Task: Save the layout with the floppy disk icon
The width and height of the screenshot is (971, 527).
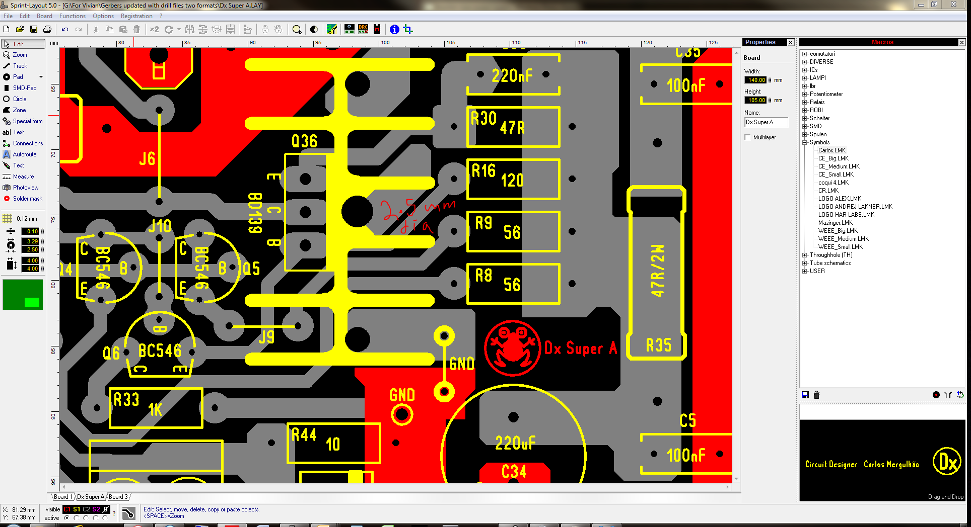Action: (x=34, y=29)
